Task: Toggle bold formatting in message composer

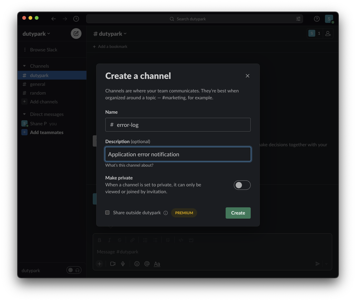Action: (99, 240)
